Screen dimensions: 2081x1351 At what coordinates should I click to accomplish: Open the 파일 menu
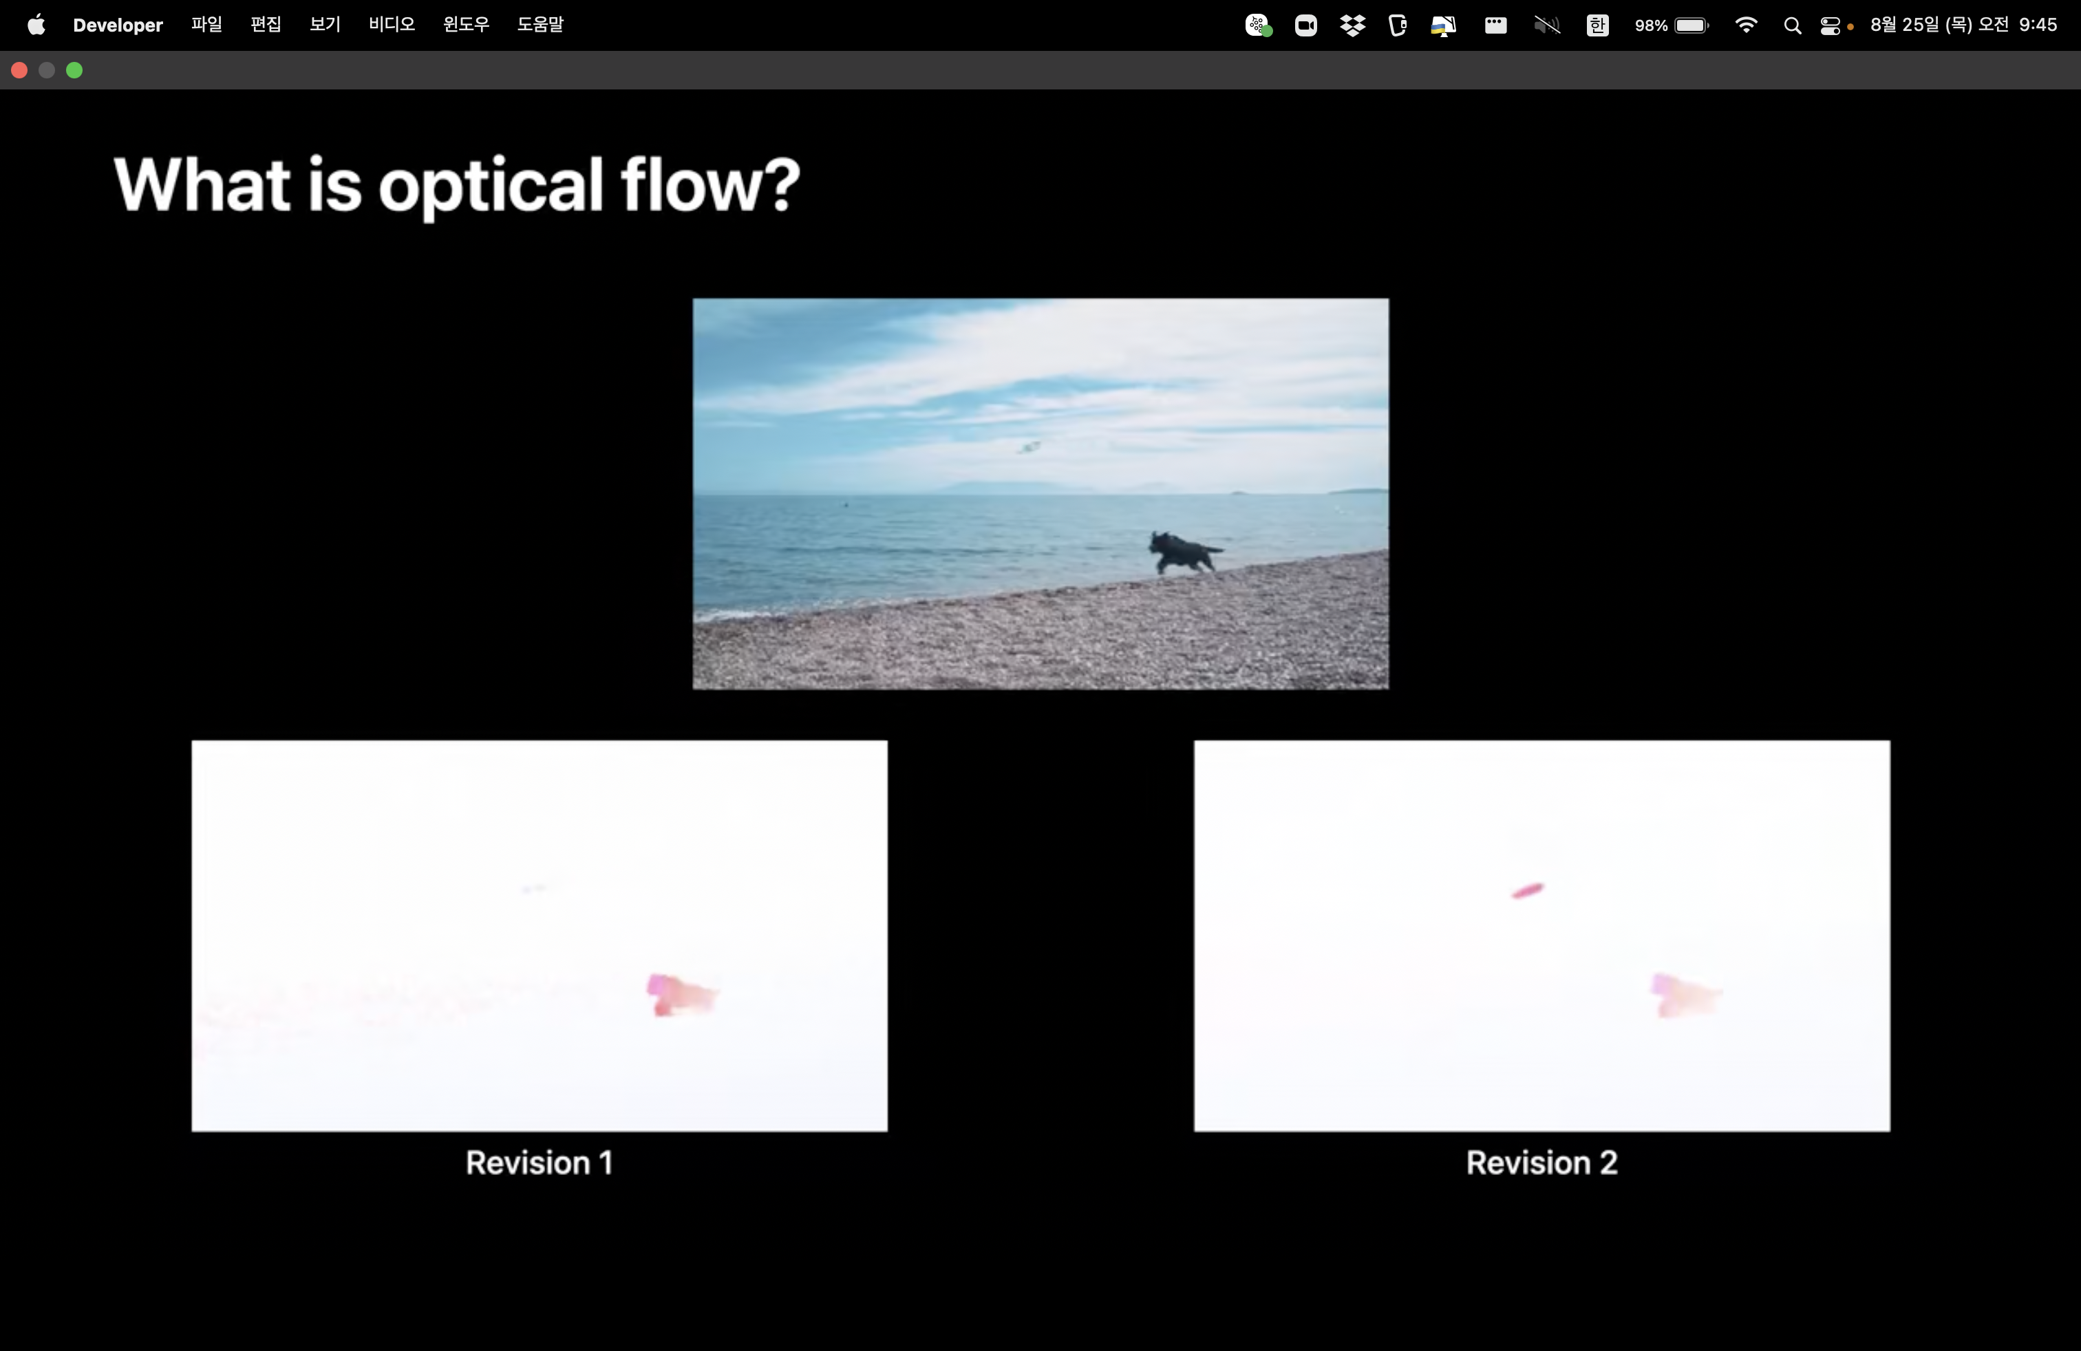pos(206,25)
